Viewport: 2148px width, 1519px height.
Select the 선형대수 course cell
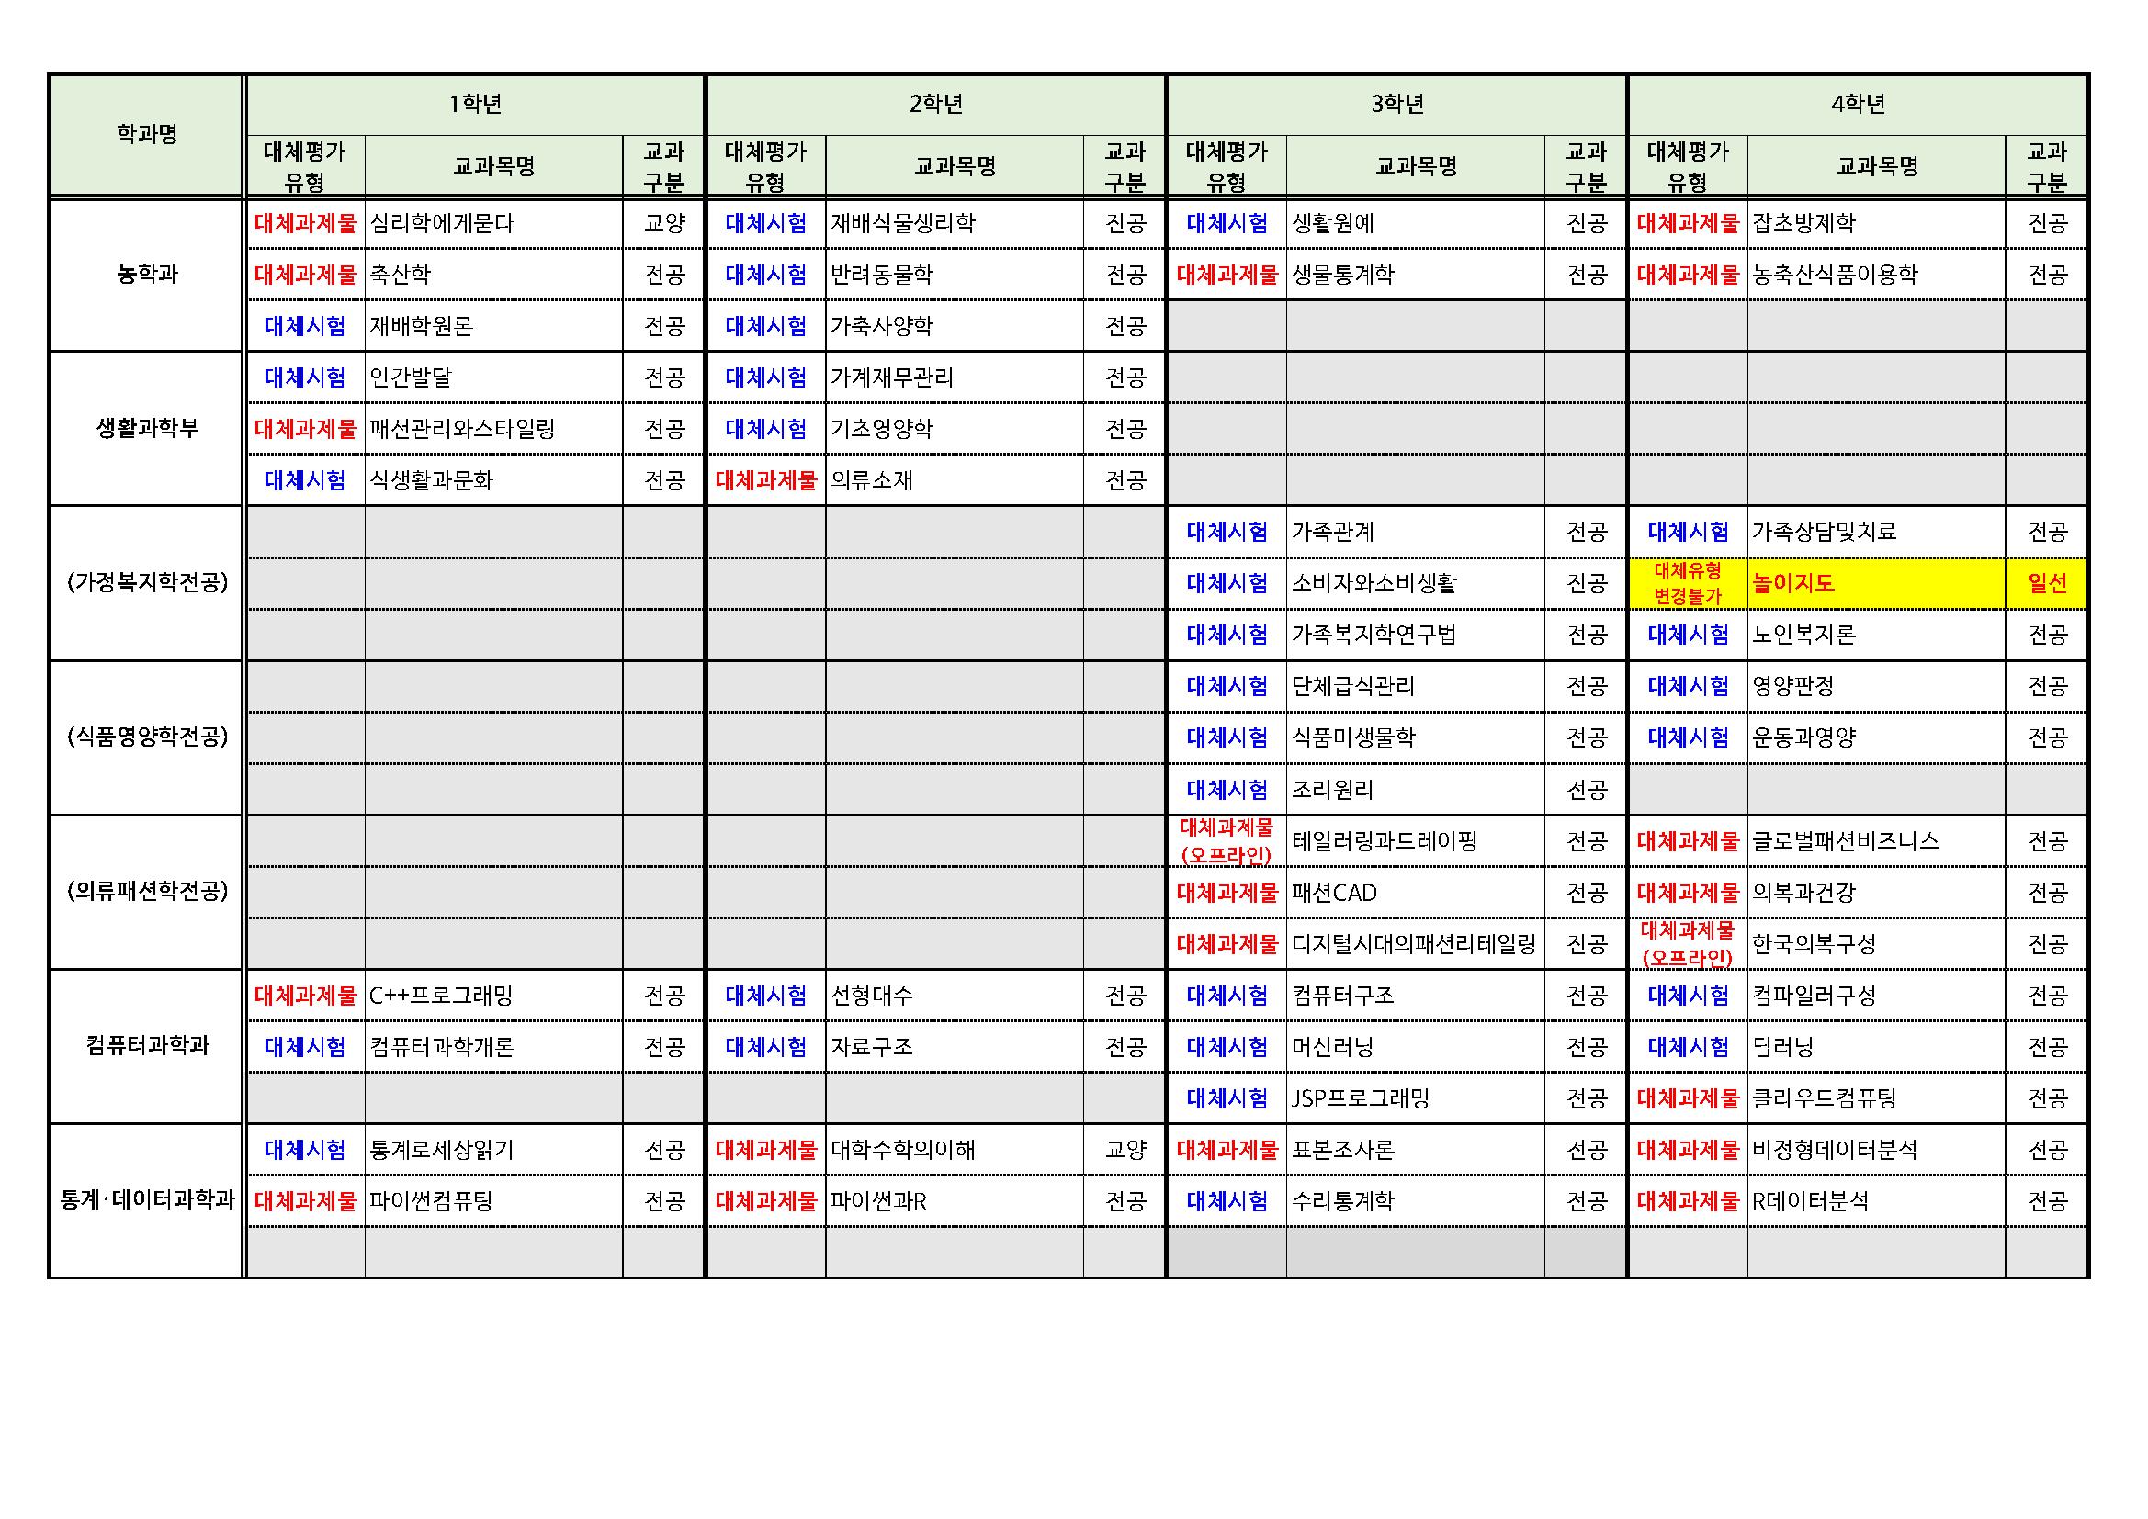(955, 995)
